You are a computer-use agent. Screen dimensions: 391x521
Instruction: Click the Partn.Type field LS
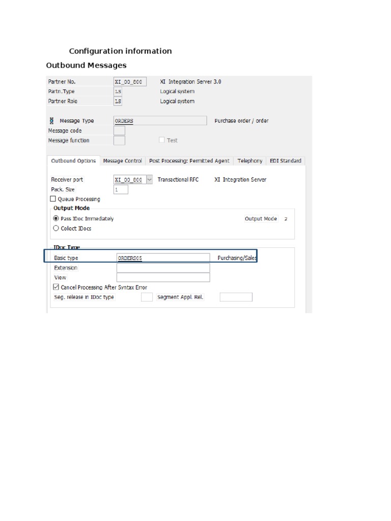(118, 92)
